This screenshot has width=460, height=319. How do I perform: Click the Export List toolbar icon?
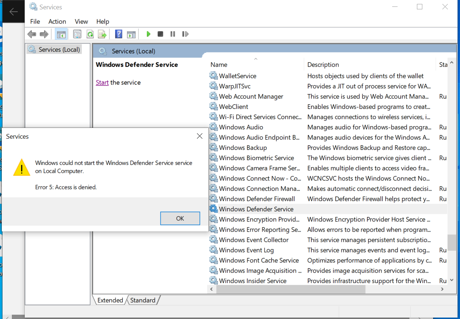[x=103, y=34]
